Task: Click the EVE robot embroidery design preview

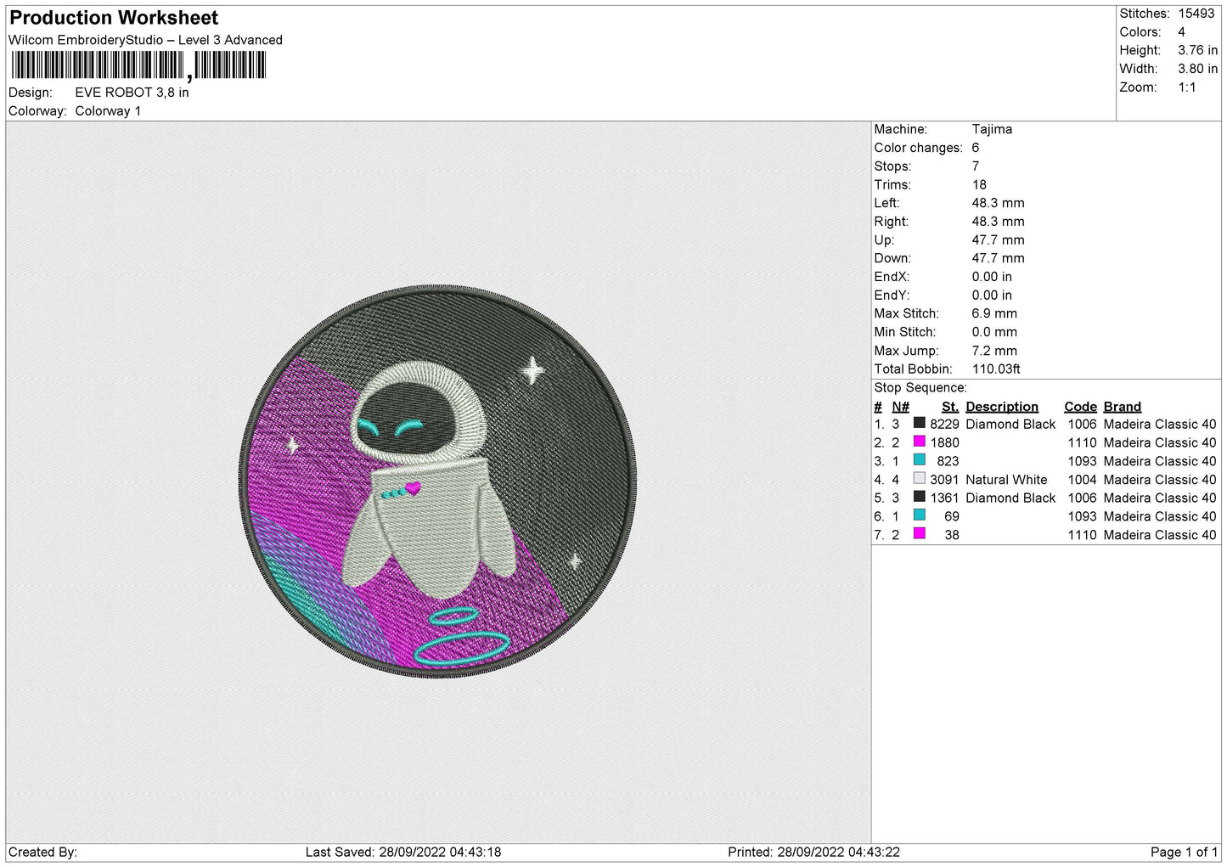Action: click(437, 481)
